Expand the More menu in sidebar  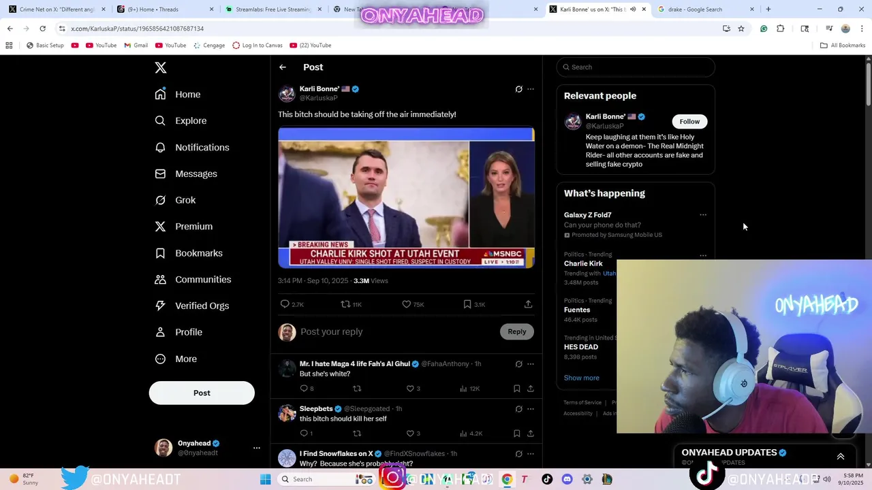pos(176,359)
